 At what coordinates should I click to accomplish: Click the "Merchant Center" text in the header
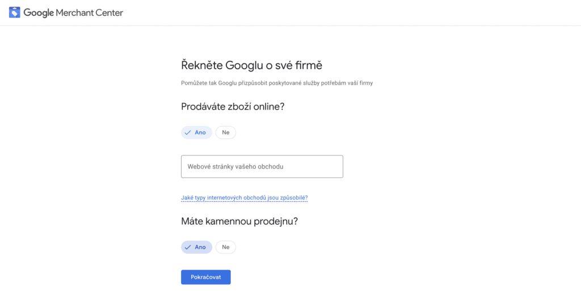tap(89, 12)
